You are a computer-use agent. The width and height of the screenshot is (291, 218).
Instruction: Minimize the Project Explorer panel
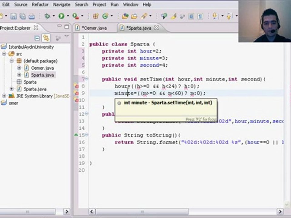[x=59, y=26]
